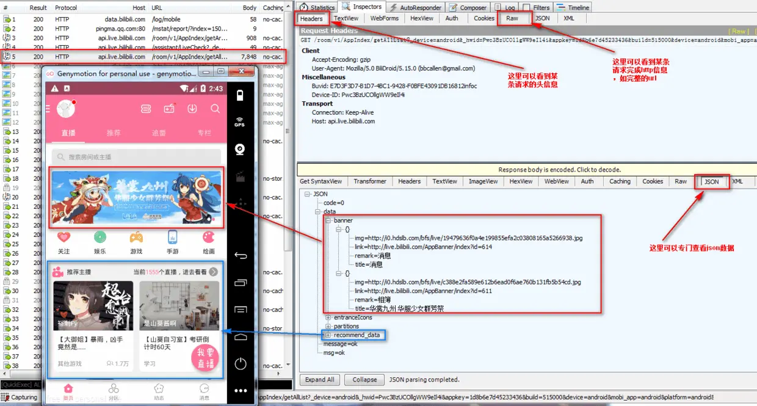Select the request Headers inspector tab
This screenshot has height=406, width=757.
311,18
